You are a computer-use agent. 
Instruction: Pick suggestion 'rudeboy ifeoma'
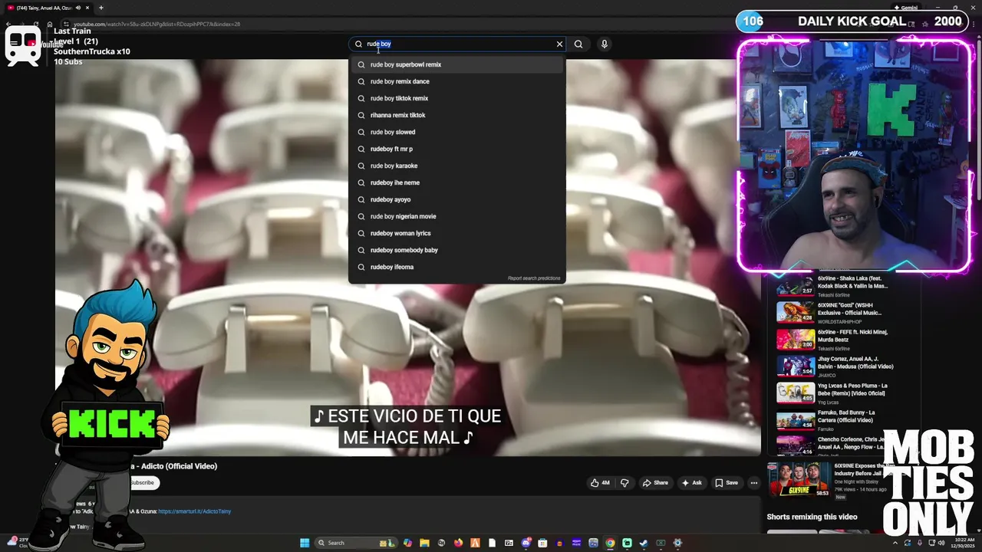coord(457,267)
